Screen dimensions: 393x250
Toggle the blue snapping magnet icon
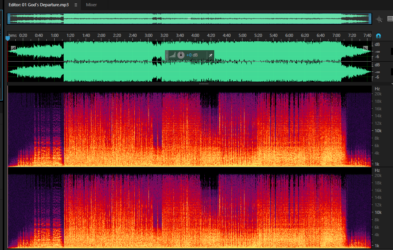(378, 36)
